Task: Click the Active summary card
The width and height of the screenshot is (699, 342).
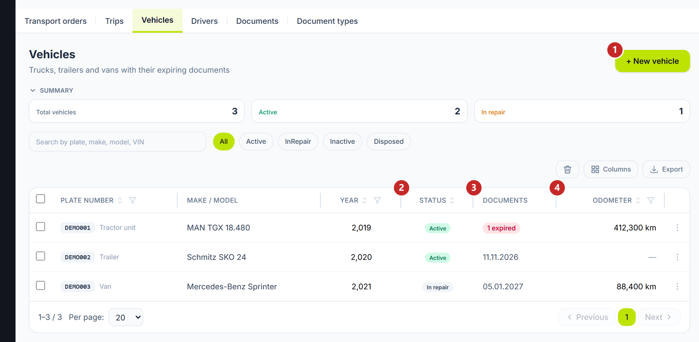Action: click(x=359, y=111)
